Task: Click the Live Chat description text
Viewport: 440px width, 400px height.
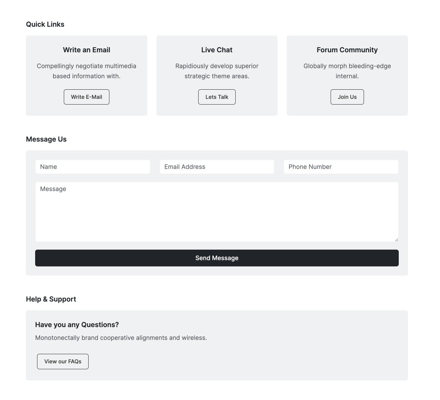Action: [217, 71]
